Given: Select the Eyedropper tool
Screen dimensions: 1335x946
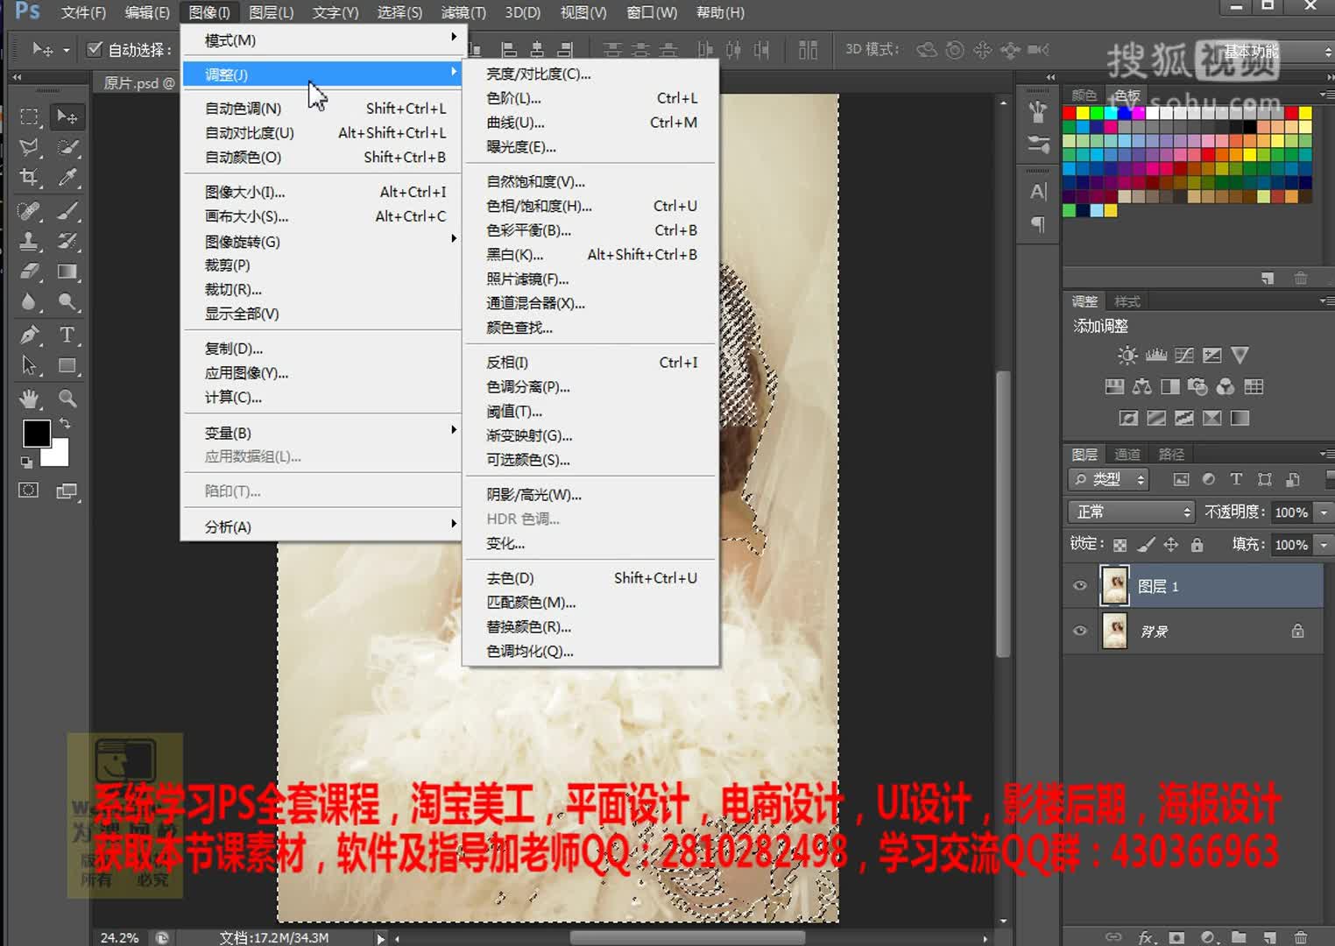Looking at the screenshot, I should tap(67, 178).
